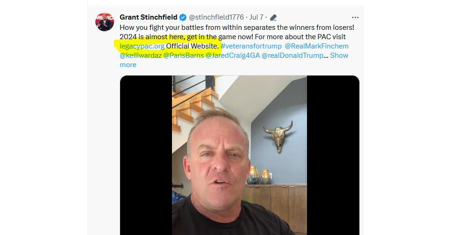Open @kelliwardaz mention
Screen dimensions: 450x235
pyautogui.click(x=141, y=55)
